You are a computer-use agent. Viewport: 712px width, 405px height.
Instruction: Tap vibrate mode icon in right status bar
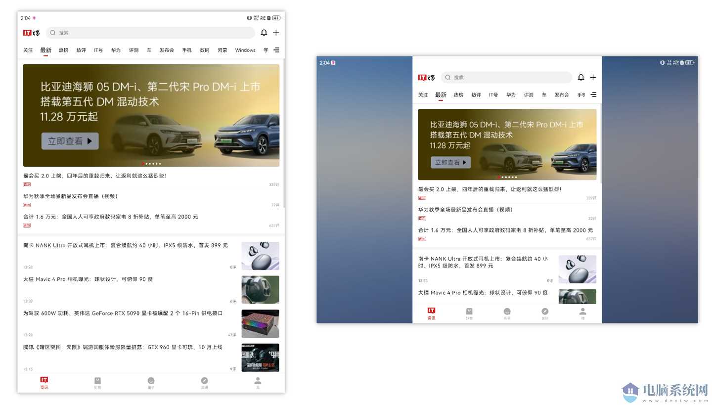[663, 63]
